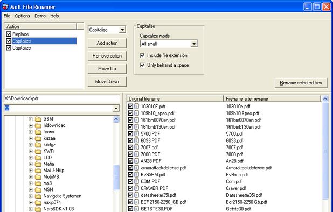Click the file list scrollbar up arrow
This screenshot has height=212, width=333.
pos(325,98)
